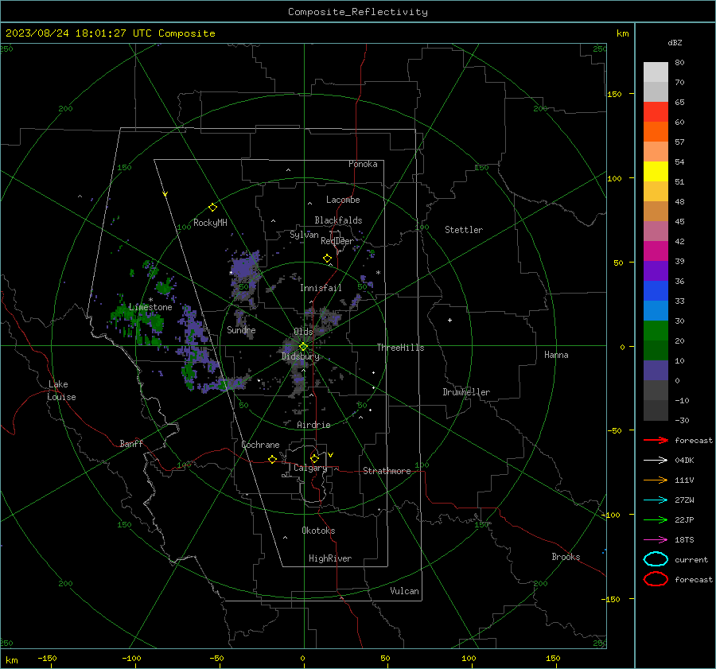Click the dBZ legend heading

pyautogui.click(x=675, y=43)
